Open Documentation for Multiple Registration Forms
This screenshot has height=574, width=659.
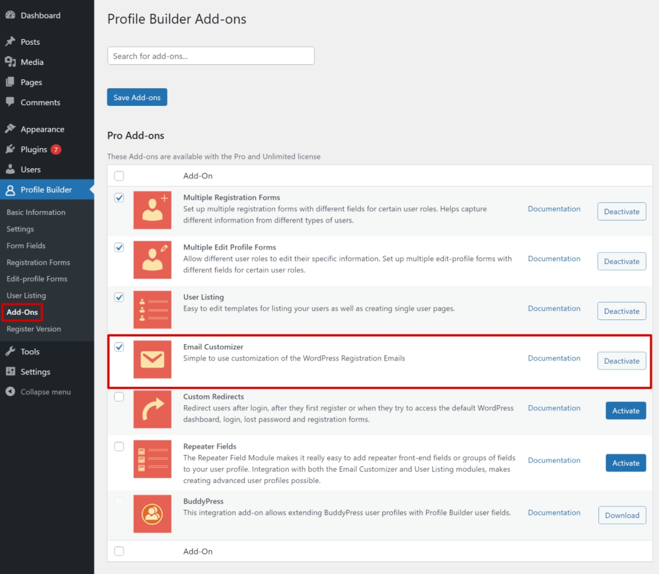[554, 209]
